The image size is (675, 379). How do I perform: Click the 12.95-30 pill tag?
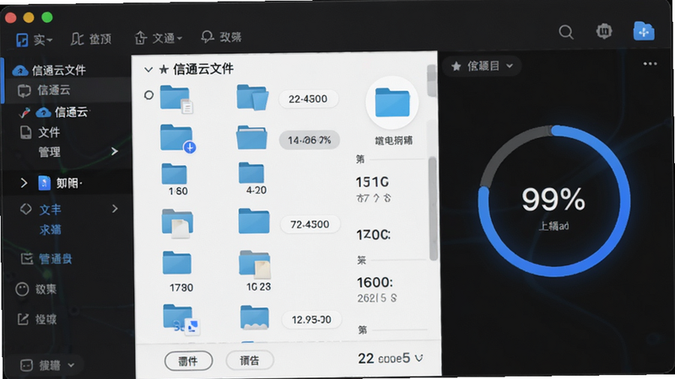[311, 320]
